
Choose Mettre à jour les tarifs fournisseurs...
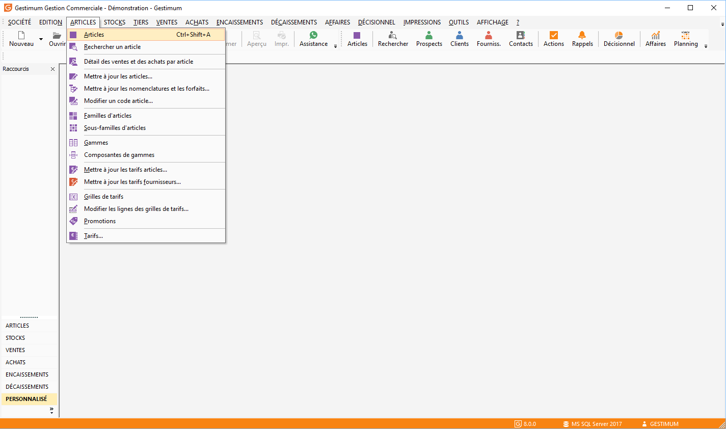tap(146, 182)
